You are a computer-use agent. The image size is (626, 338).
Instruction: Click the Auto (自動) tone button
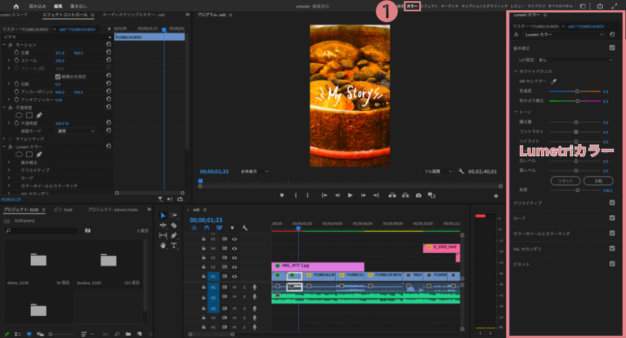point(598,181)
